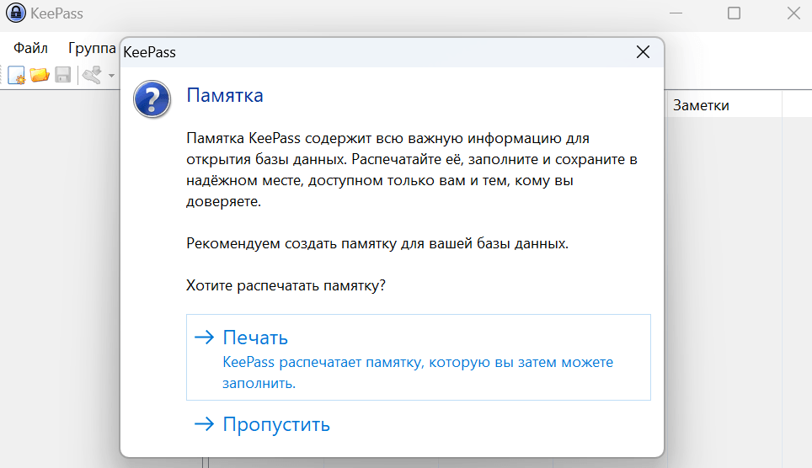Minimize the KeePass main window
Viewport: 812px width, 468px height.
pos(676,13)
